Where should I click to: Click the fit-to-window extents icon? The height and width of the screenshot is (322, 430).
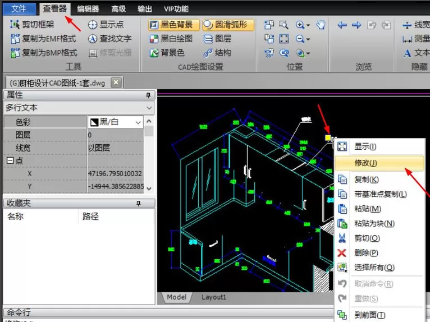tap(283, 39)
